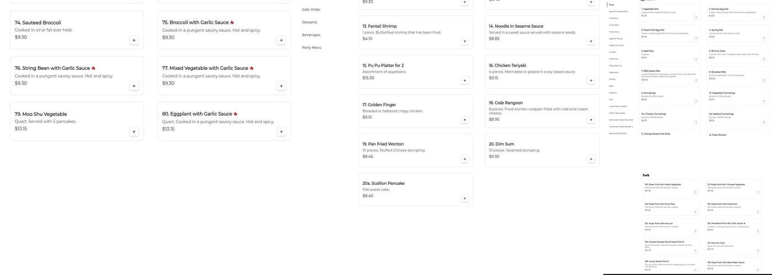Add Broccoli with Garlic Sauce to cart
The height and width of the screenshot is (275, 772).
click(x=281, y=40)
